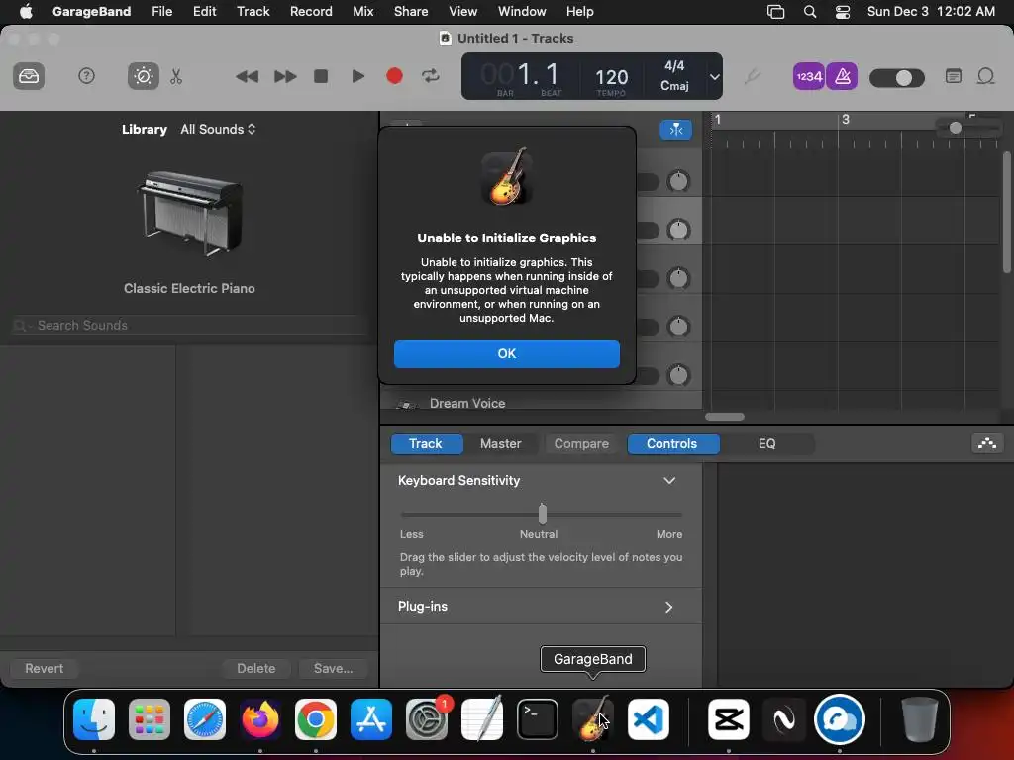The image size is (1014, 760).
Task: Click the Delete button in Library
Action: (256, 668)
